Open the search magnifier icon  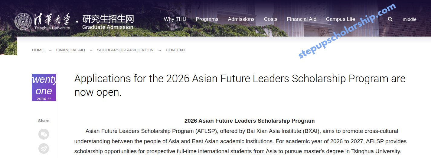click(x=390, y=19)
